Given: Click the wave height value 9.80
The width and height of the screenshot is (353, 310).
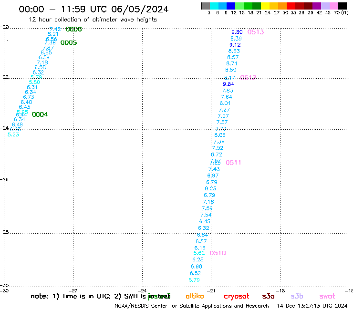Looking at the screenshot, I should pos(237,32).
